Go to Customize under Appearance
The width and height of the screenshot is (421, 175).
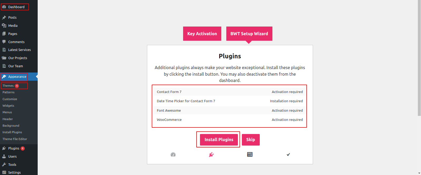[x=10, y=99]
